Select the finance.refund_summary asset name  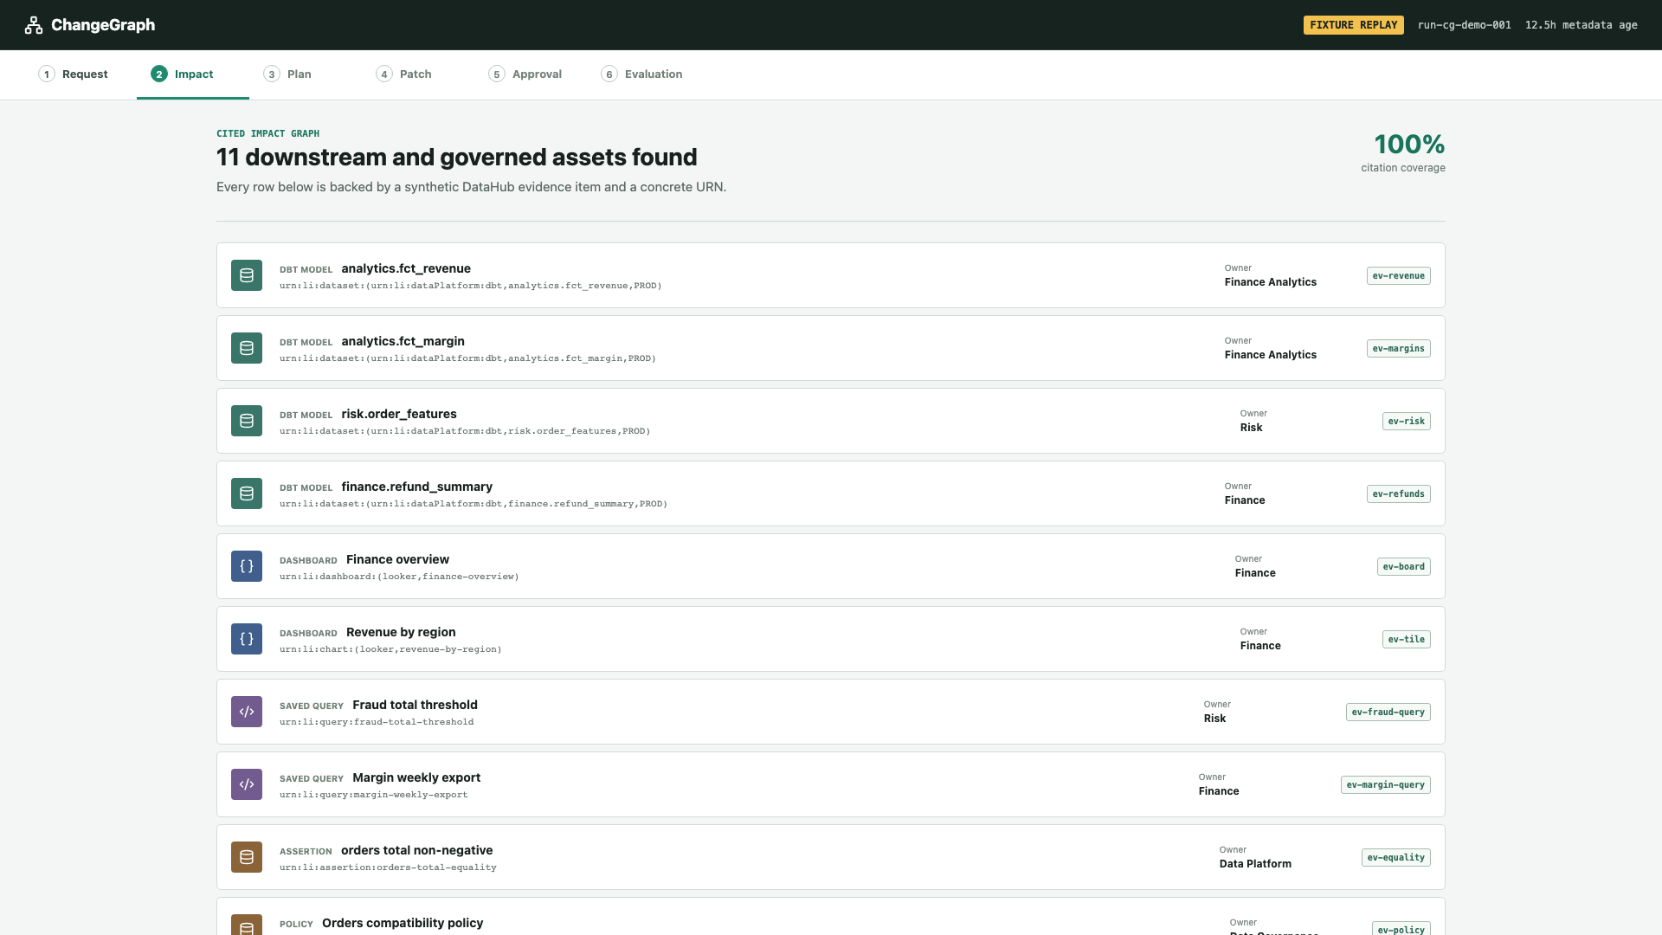(x=417, y=487)
